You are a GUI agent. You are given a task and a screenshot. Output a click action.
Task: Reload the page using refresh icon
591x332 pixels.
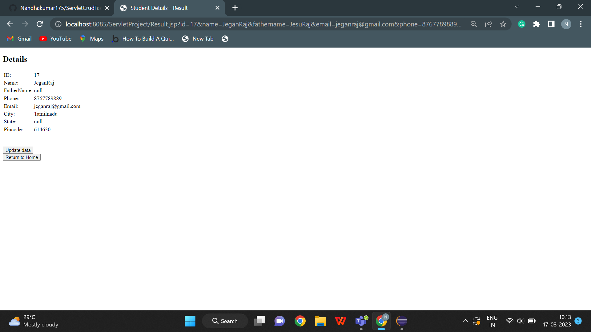coord(40,24)
